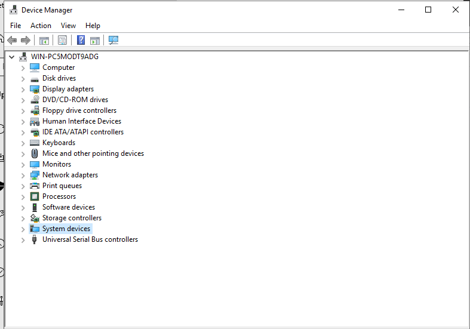Click the Human Interface Devices icon

pos(35,121)
